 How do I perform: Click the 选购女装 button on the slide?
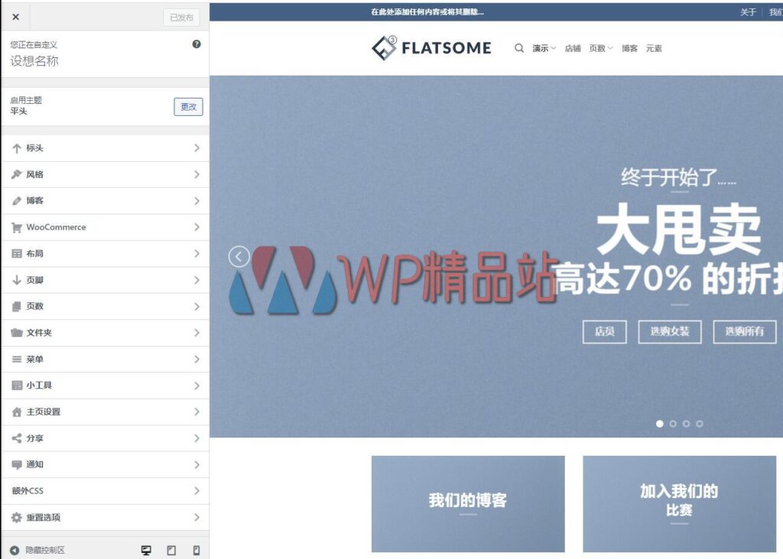(x=671, y=332)
